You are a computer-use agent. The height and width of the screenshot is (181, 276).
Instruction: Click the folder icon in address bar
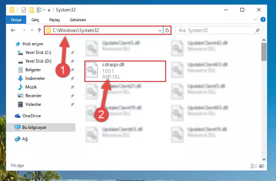point(48,30)
